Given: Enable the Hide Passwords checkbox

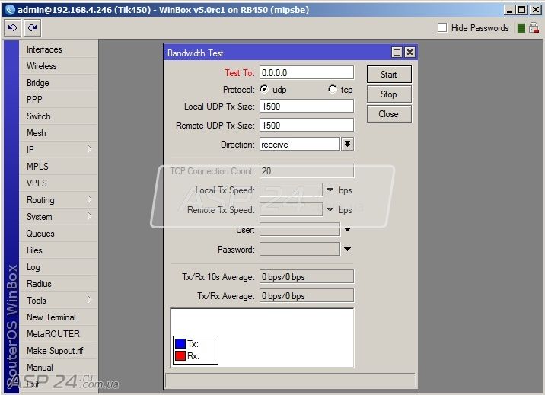Looking at the screenshot, I should click(x=442, y=27).
